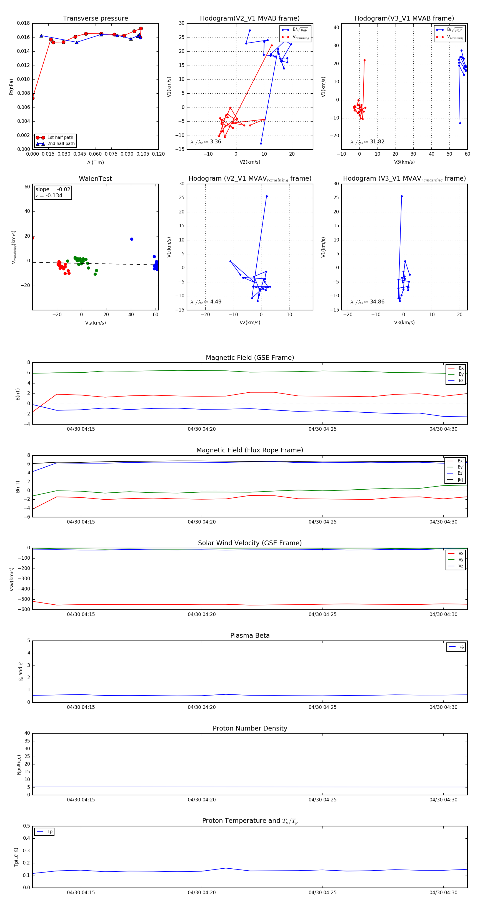Image resolution: width=500 pixels, height=917 pixels.
Task: Click the 'Np(#/cc)' y-axis label
Action: pyautogui.click(x=19, y=764)
